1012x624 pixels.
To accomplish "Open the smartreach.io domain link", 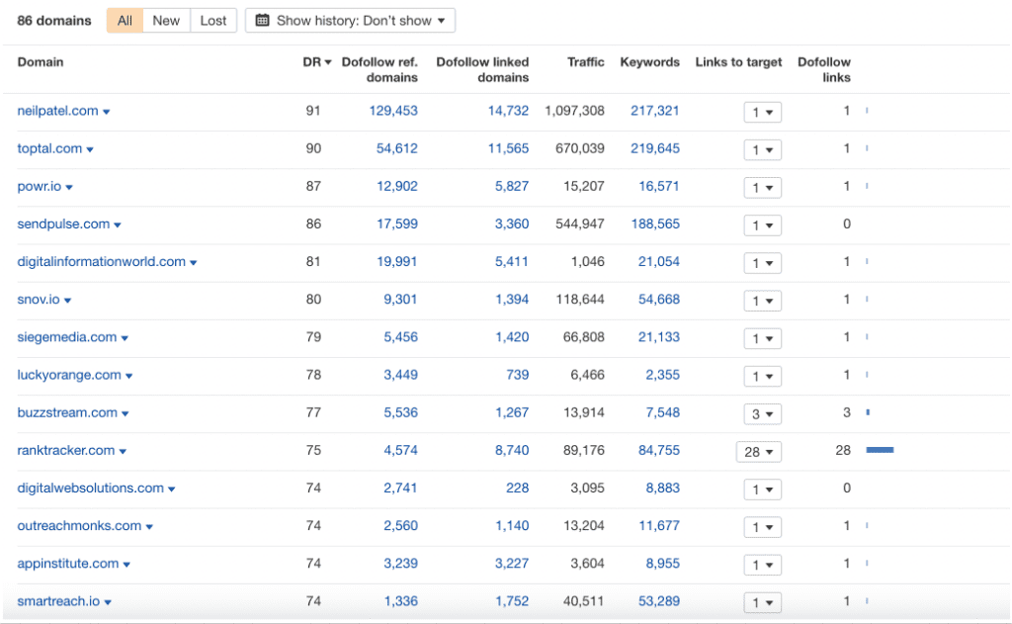I will (x=58, y=601).
